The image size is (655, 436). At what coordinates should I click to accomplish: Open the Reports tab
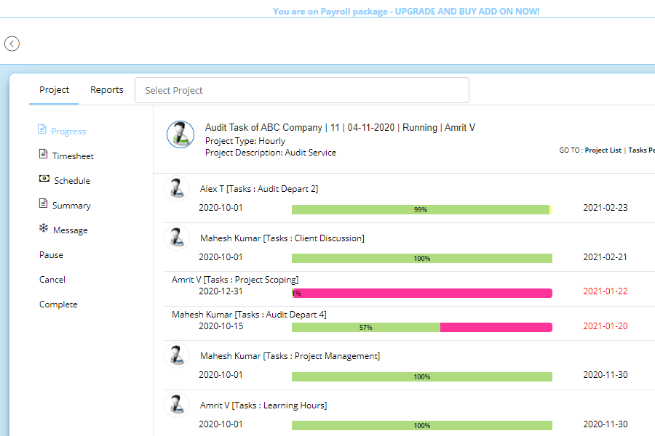click(x=107, y=90)
